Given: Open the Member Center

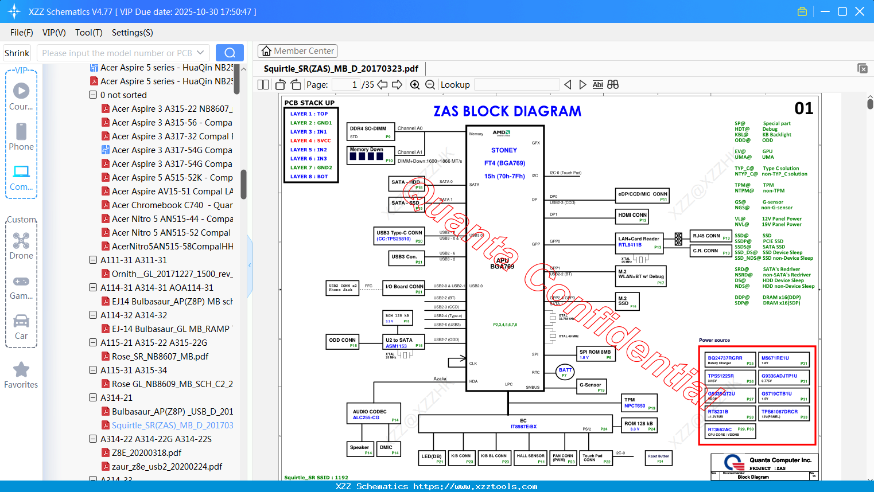Looking at the screenshot, I should coord(297,51).
